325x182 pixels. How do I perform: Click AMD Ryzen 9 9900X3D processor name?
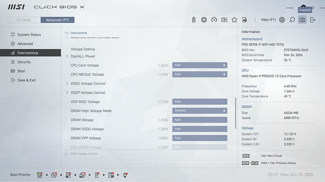click(x=271, y=76)
